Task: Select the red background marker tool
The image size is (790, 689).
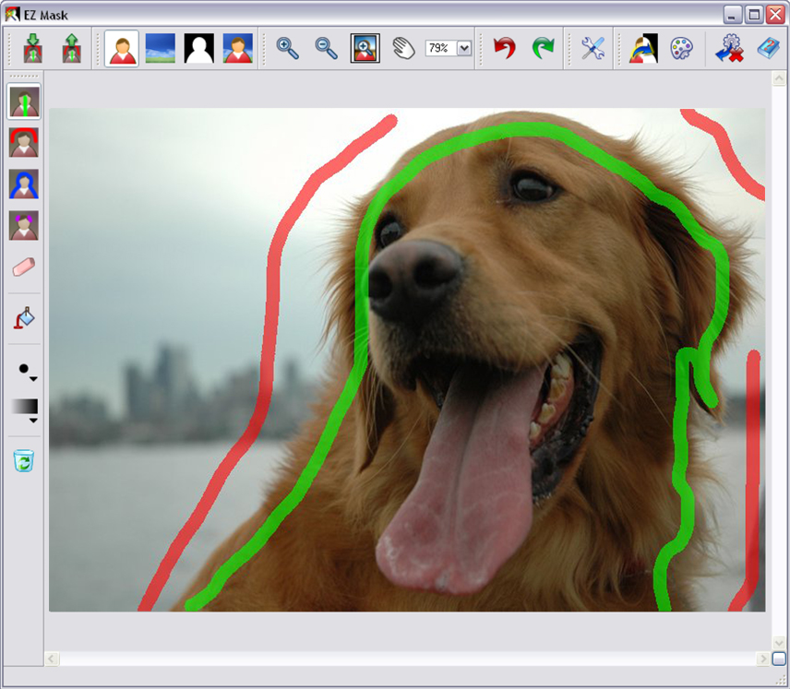Action: tap(25, 143)
